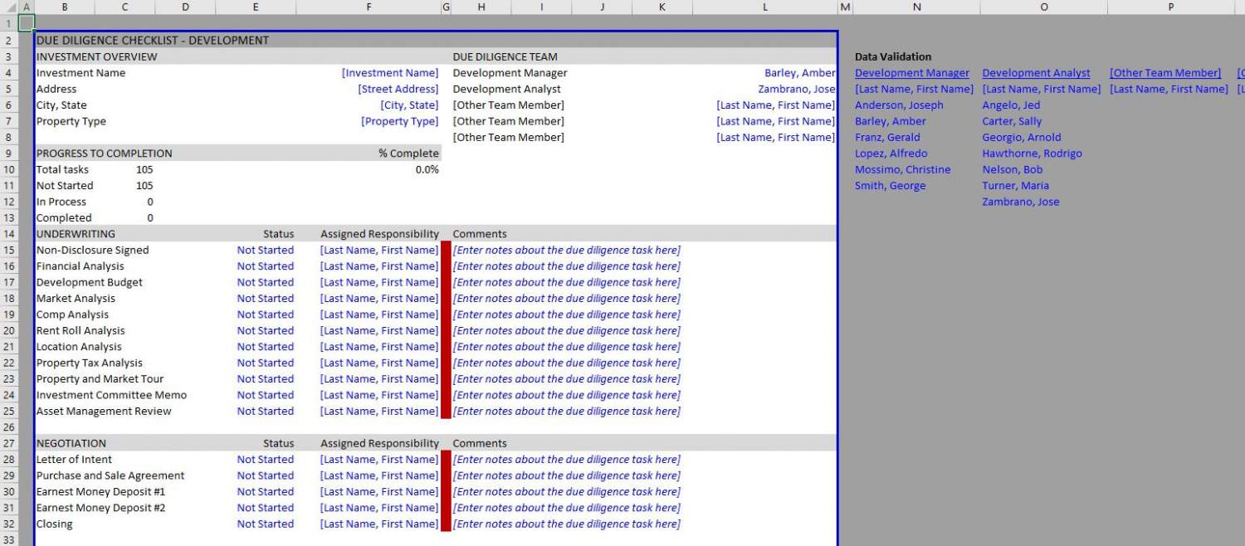Viewport: 1245px width, 546px height.
Task: Select the 0.0% Complete cell
Action: pos(423,169)
